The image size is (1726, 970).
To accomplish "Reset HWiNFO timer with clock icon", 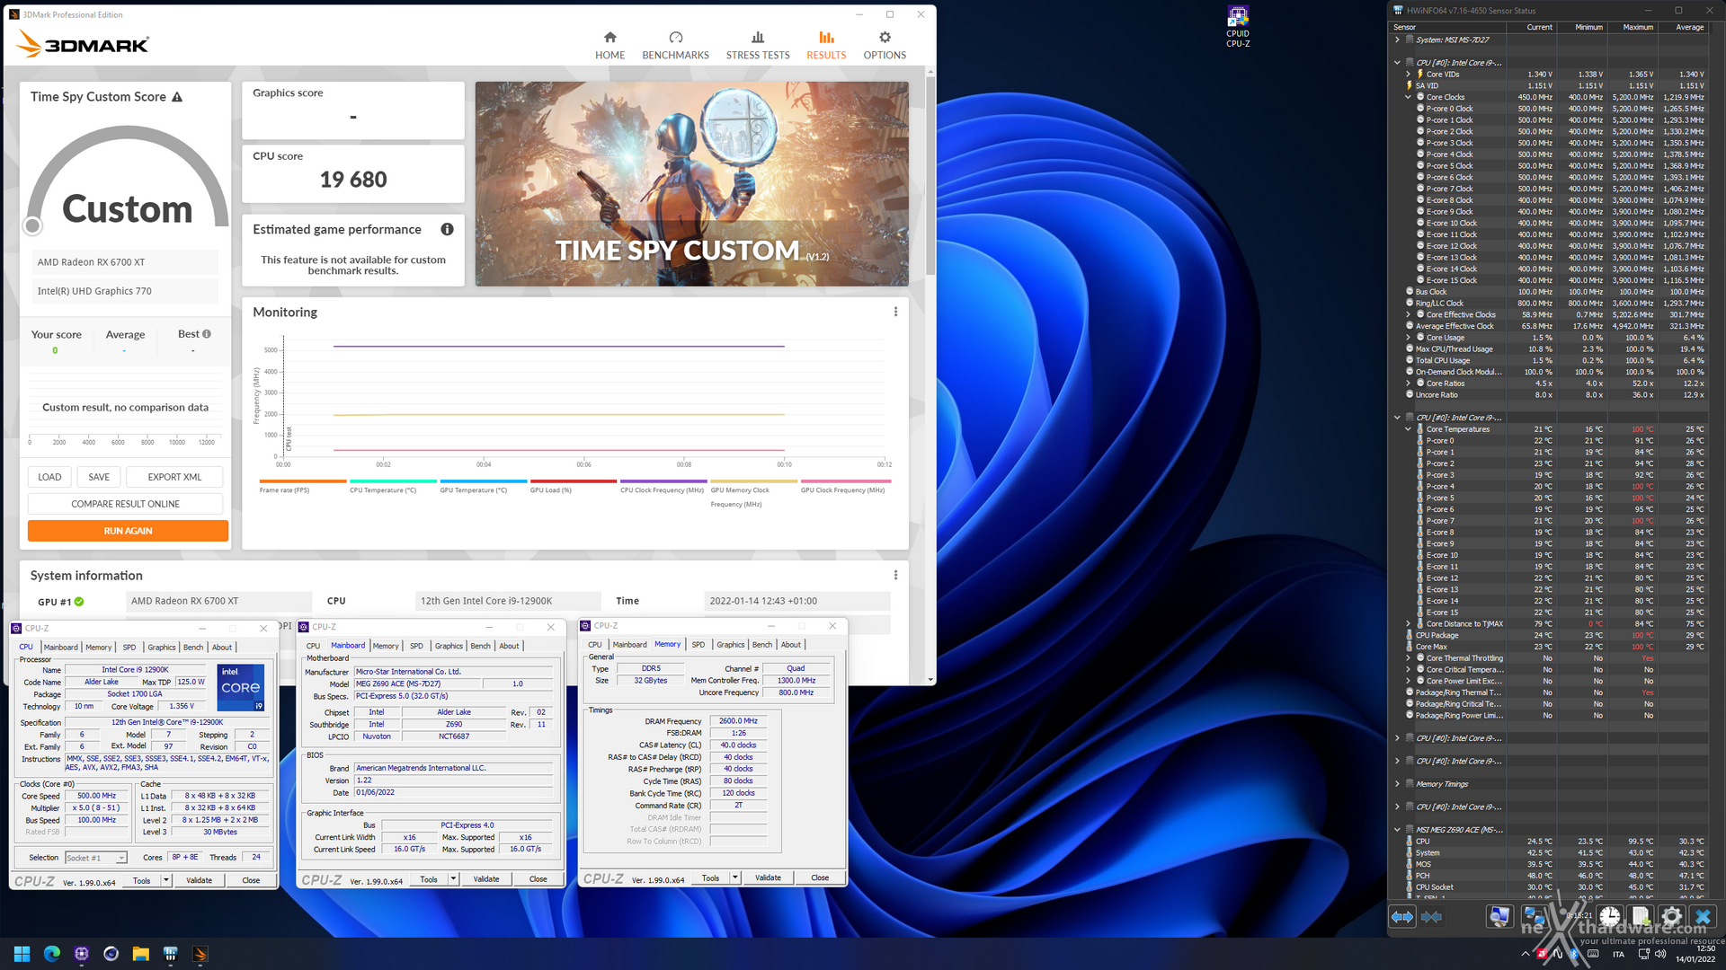I will [x=1609, y=916].
